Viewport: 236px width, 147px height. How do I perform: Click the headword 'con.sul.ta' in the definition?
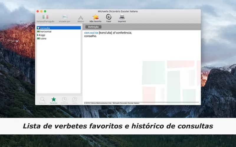91,33
